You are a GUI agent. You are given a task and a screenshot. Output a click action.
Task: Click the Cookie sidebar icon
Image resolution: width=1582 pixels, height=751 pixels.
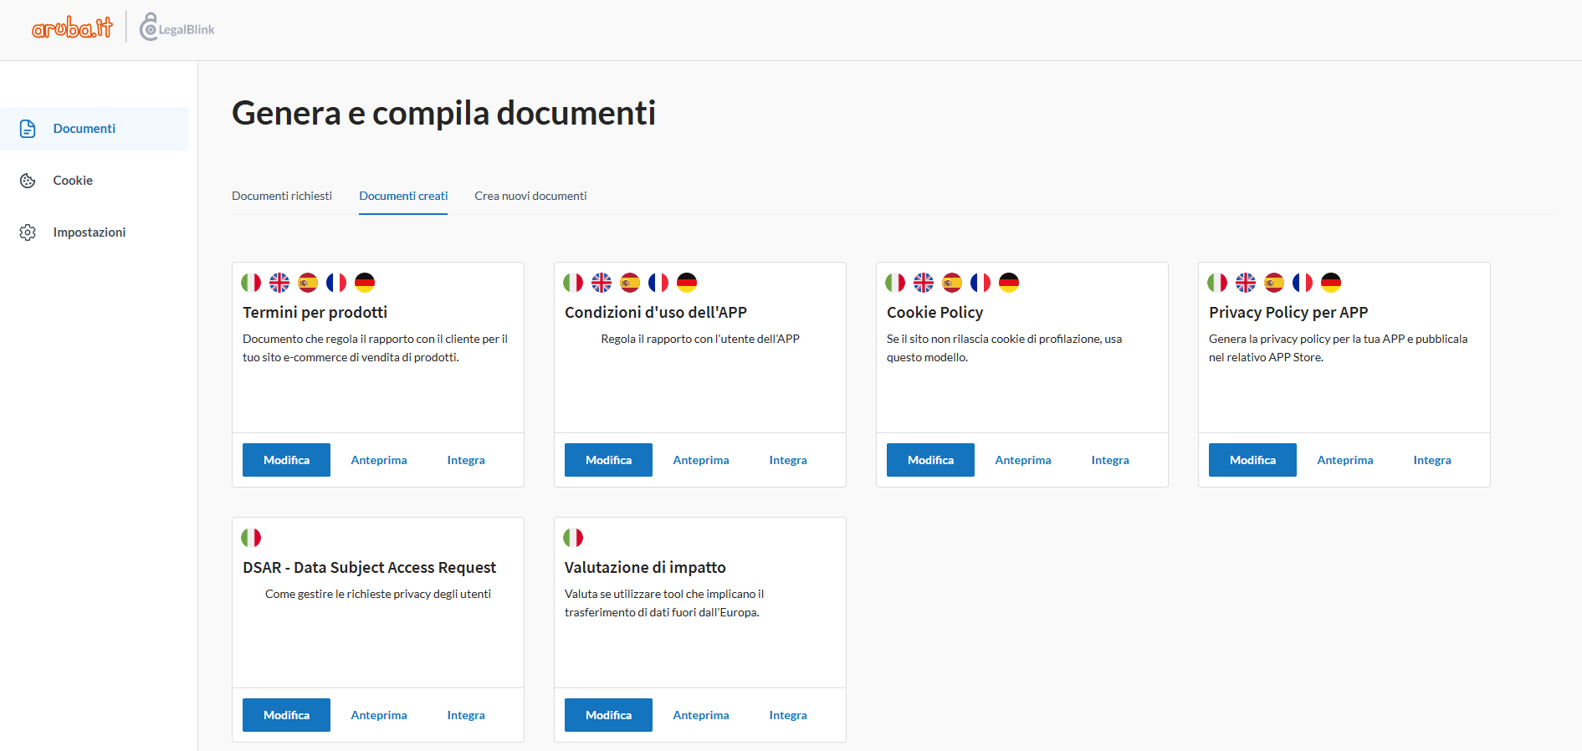(x=28, y=181)
